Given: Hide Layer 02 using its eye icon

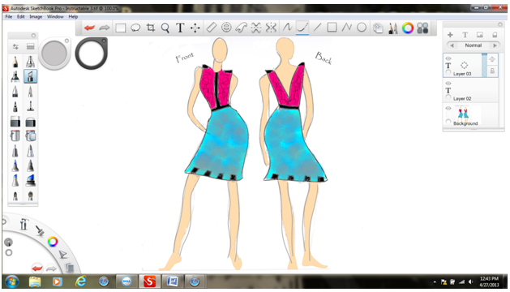Looking at the screenshot, I should coord(448,84).
